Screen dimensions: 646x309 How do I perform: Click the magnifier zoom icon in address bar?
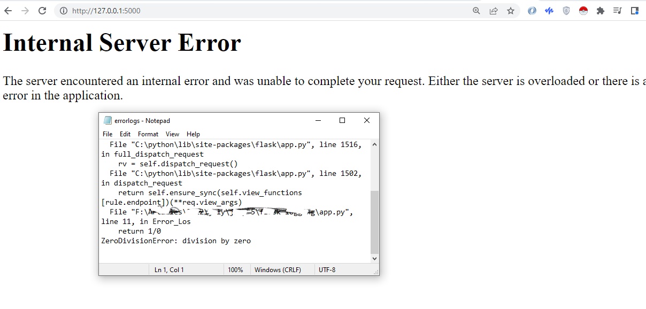[476, 10]
